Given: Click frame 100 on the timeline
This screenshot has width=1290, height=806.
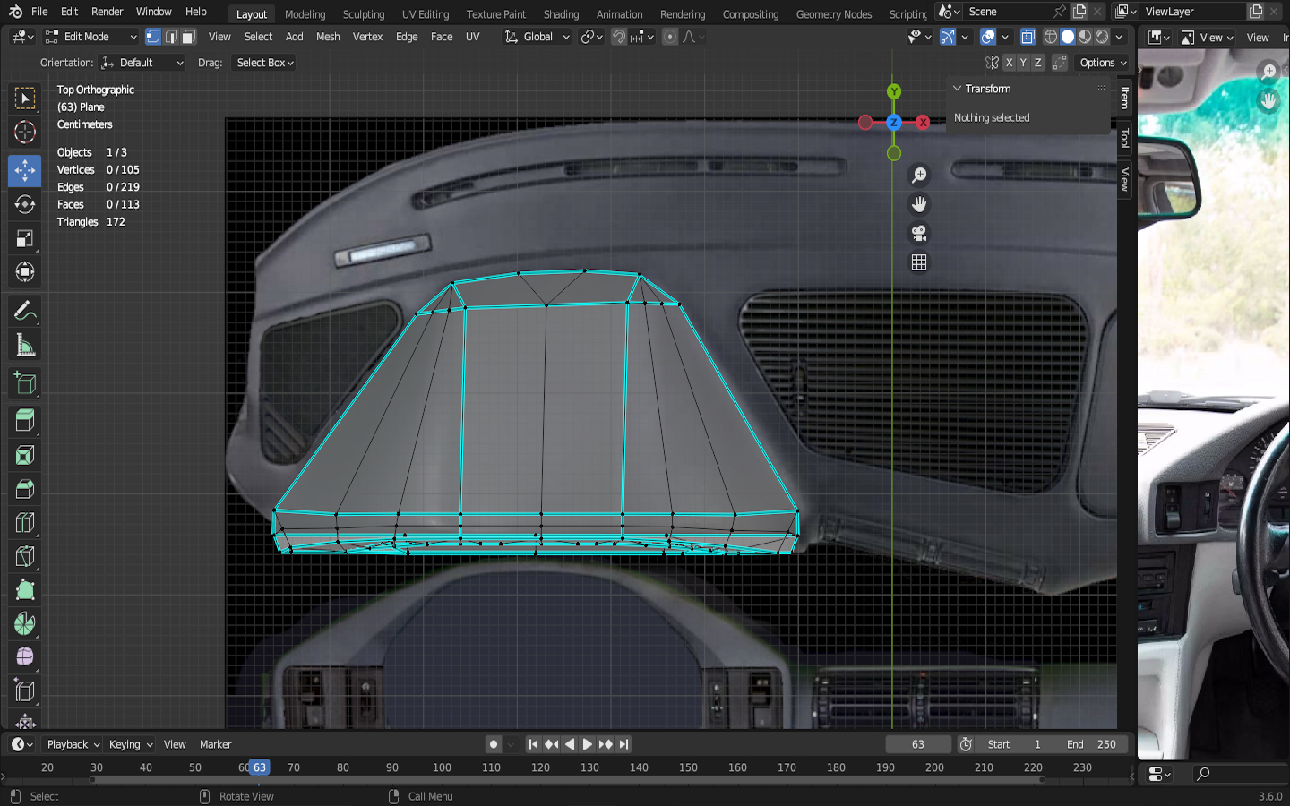Looking at the screenshot, I should (442, 767).
